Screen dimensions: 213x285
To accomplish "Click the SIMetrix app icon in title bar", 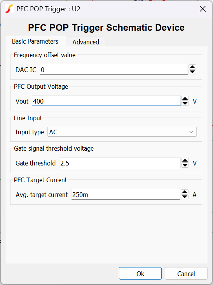I will tap(10, 9).
